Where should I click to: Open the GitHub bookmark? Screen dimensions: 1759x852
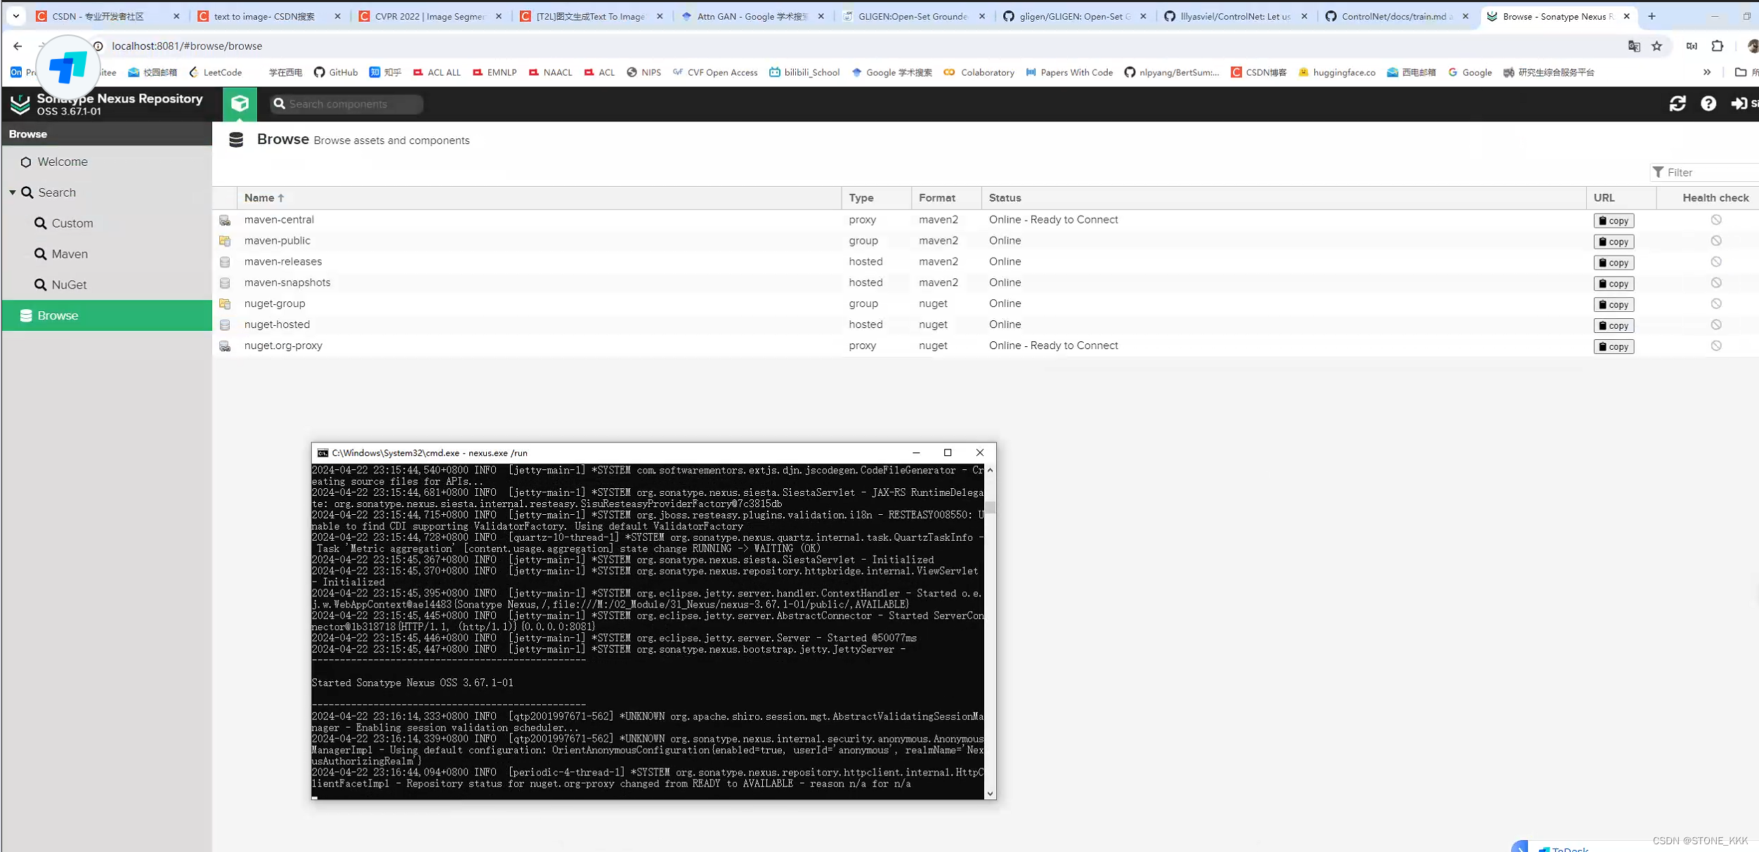(336, 72)
